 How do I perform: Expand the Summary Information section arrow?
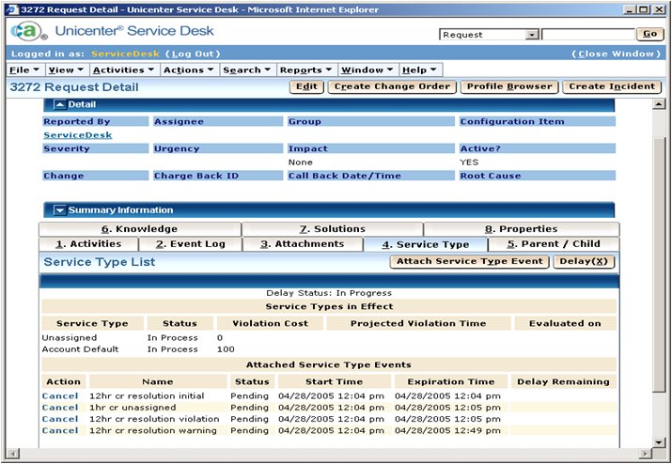coord(60,210)
